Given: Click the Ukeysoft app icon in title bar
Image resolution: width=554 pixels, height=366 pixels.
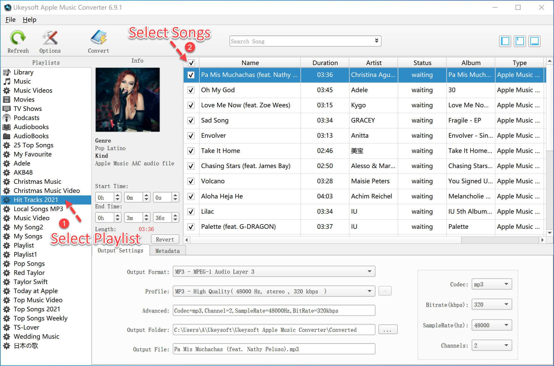Looking at the screenshot, I should (x=8, y=7).
